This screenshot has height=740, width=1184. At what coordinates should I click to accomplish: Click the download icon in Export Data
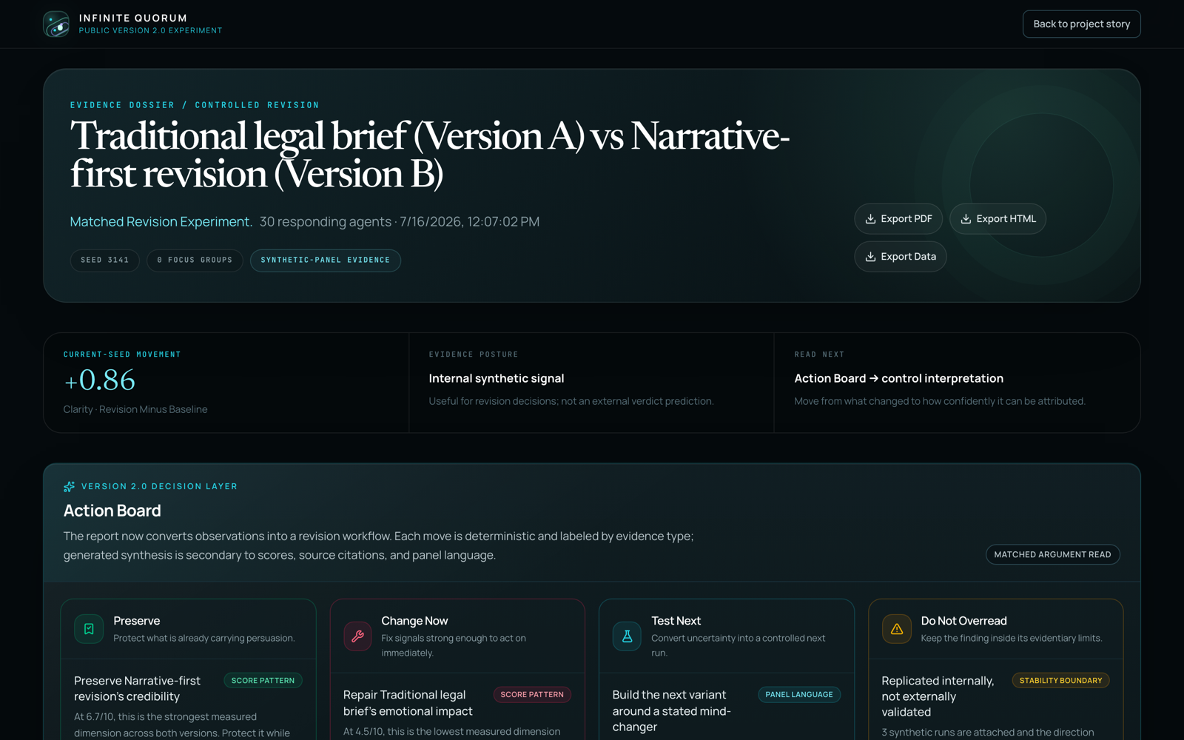click(x=870, y=257)
